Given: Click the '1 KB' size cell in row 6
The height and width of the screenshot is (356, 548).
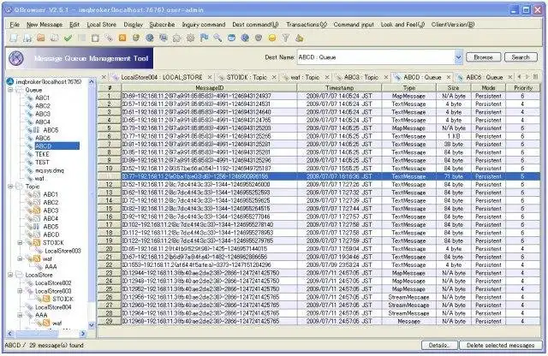Looking at the screenshot, I should coord(453,136).
